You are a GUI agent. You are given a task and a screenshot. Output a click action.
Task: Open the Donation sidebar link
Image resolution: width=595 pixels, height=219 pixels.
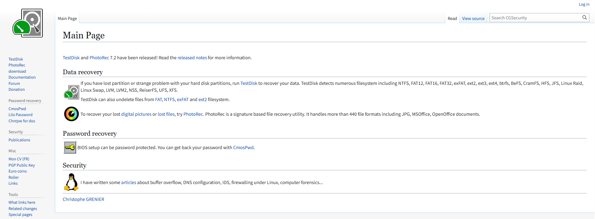tap(17, 90)
